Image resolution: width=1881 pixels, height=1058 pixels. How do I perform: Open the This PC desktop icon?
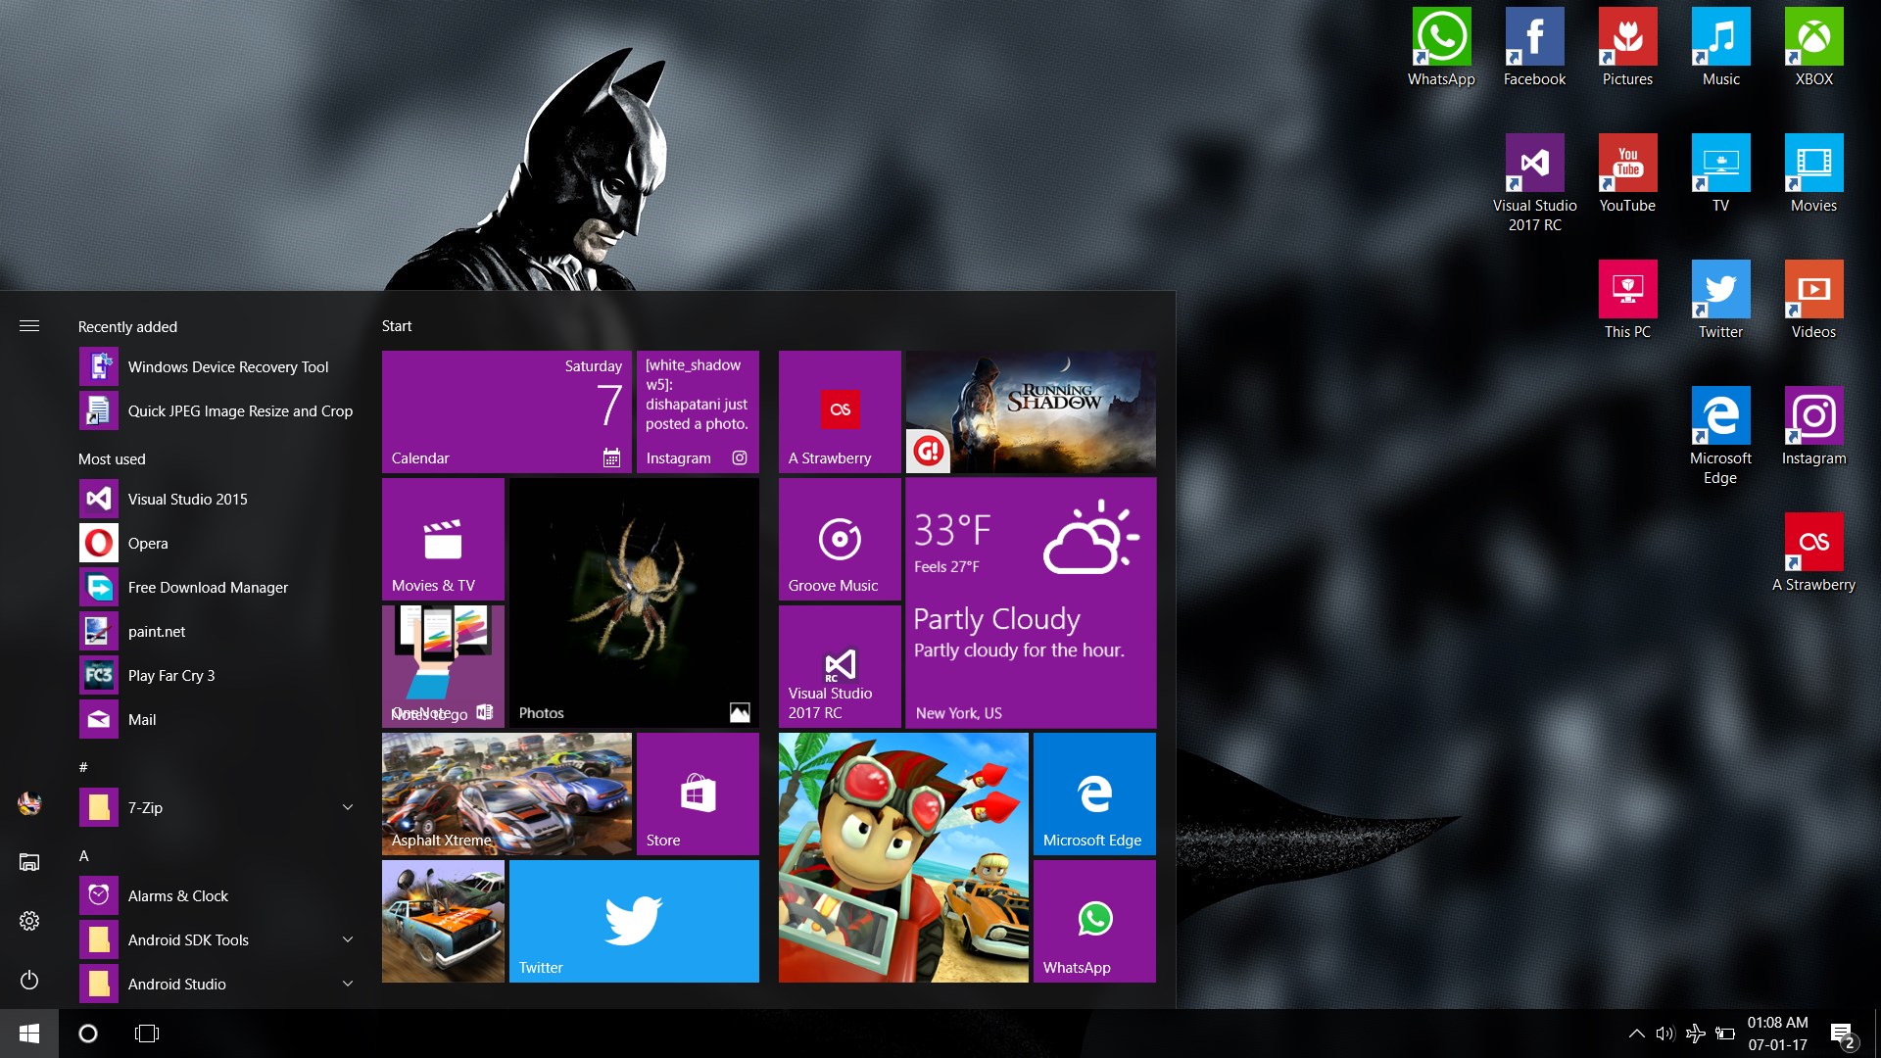(1627, 292)
